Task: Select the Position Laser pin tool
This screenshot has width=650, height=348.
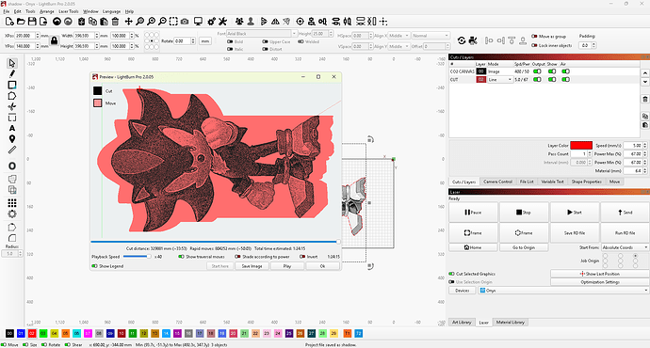Action: (12, 139)
